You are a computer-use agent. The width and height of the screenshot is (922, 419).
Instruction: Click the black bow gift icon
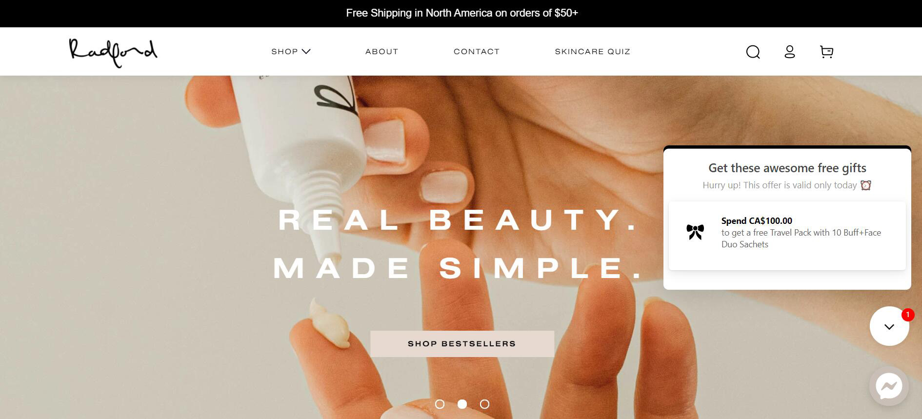coord(695,232)
